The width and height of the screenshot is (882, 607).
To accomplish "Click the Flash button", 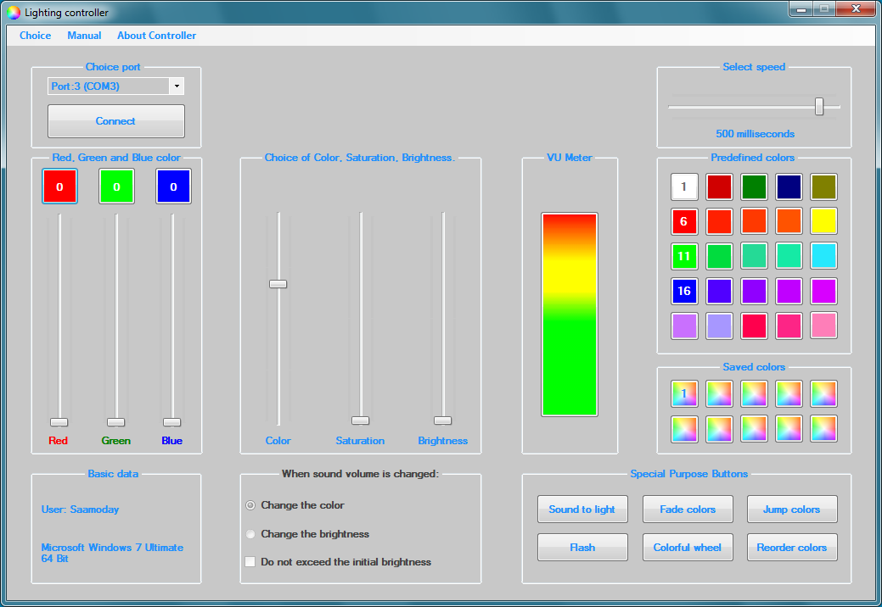I will pyautogui.click(x=582, y=548).
